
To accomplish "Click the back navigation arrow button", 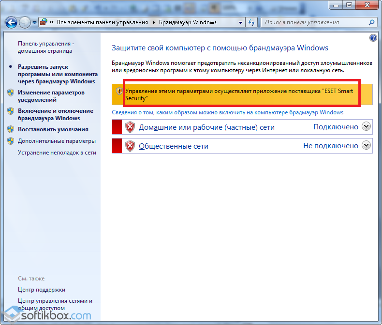I will click(x=12, y=22).
